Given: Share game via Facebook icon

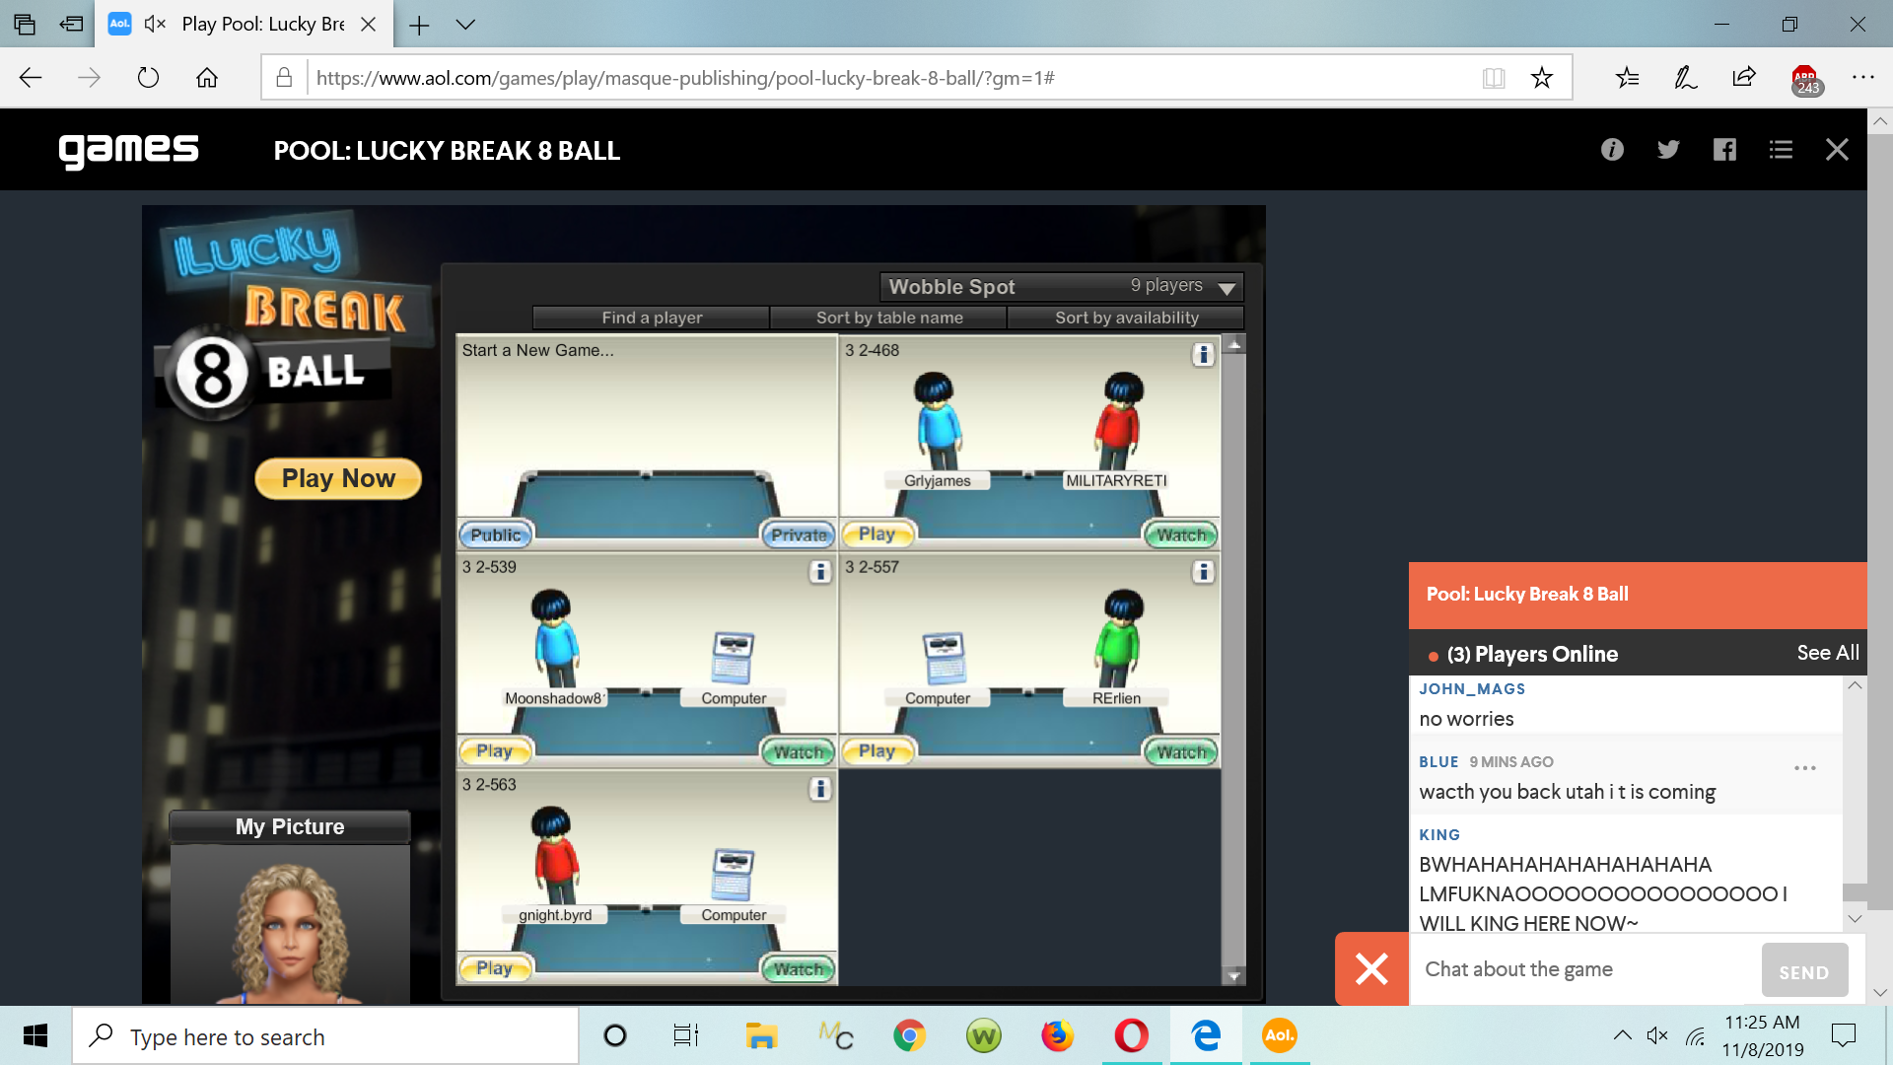Looking at the screenshot, I should [1724, 150].
